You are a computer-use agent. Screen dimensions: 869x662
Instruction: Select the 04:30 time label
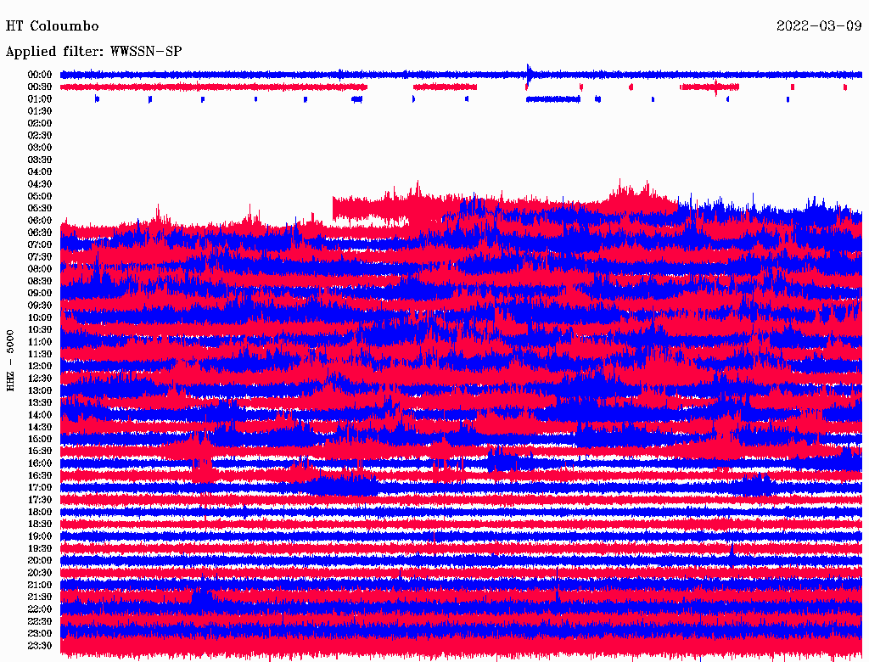click(40, 184)
